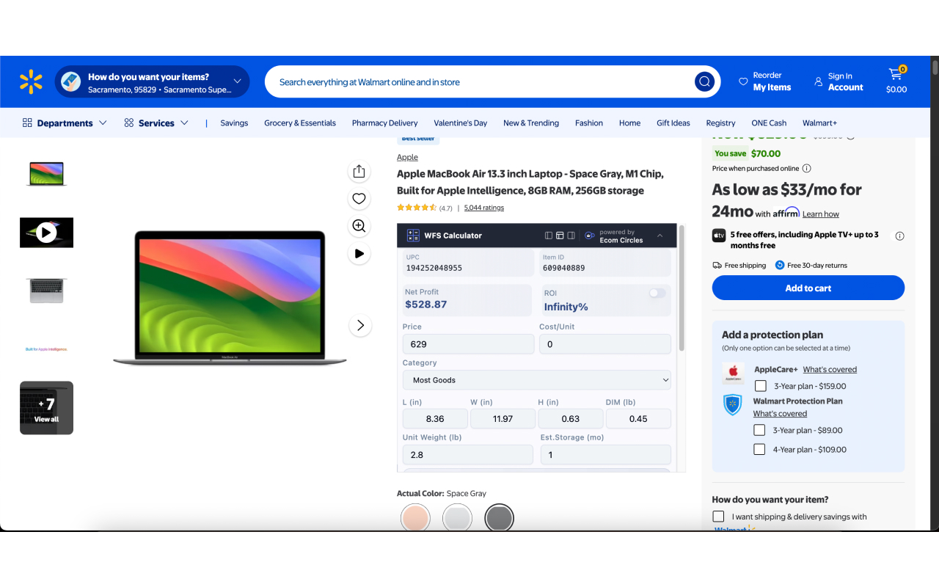Go to the Valentine's Day menu item
939x587 pixels.
[x=460, y=123]
